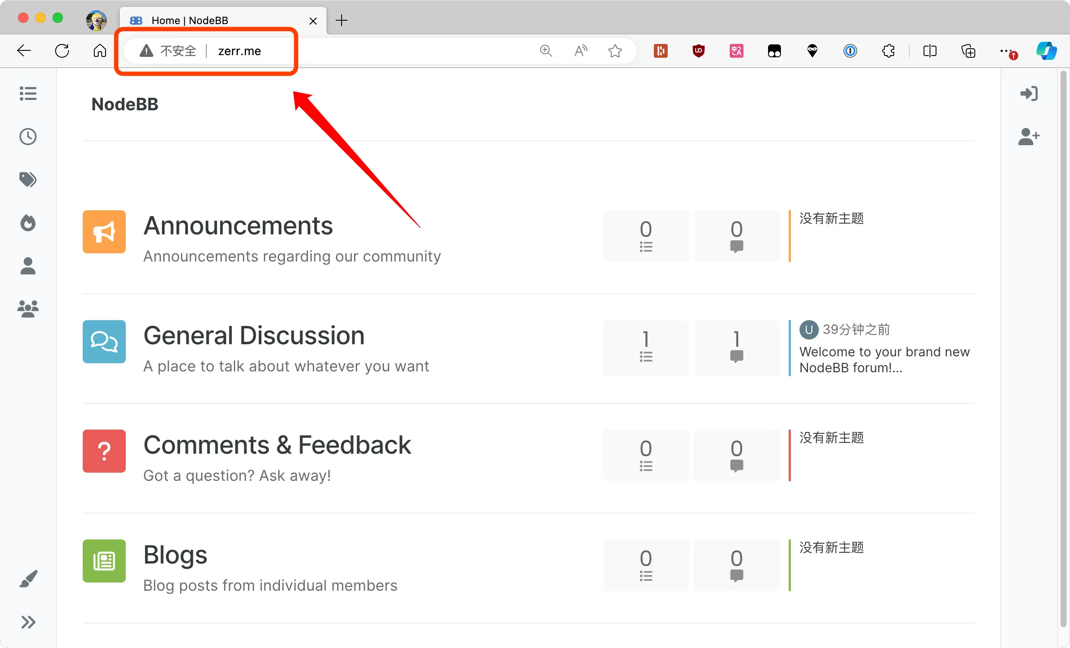
Task: Select the 'Home | NodeBB' tab
Action: [x=223, y=20]
